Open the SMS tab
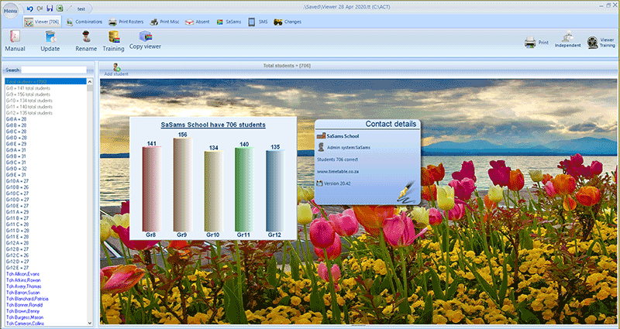Screen dimensions: 620x329 258,22
